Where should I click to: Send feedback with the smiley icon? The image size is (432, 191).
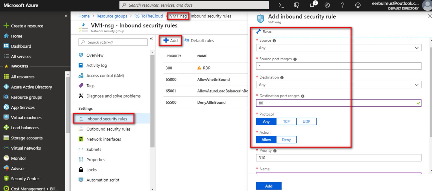358,5
